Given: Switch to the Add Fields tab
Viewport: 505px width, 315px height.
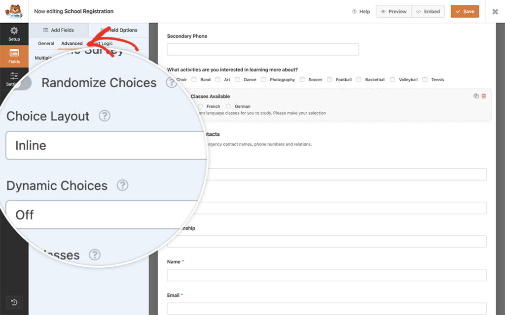Looking at the screenshot, I should pos(59,30).
